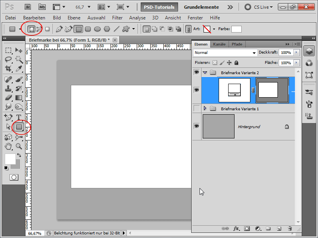318x238 pixels.
Task: Switch to the Kanäle tab
Action: pos(219,44)
